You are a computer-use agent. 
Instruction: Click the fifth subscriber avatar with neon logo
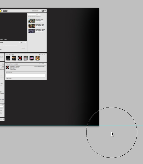[32, 58]
